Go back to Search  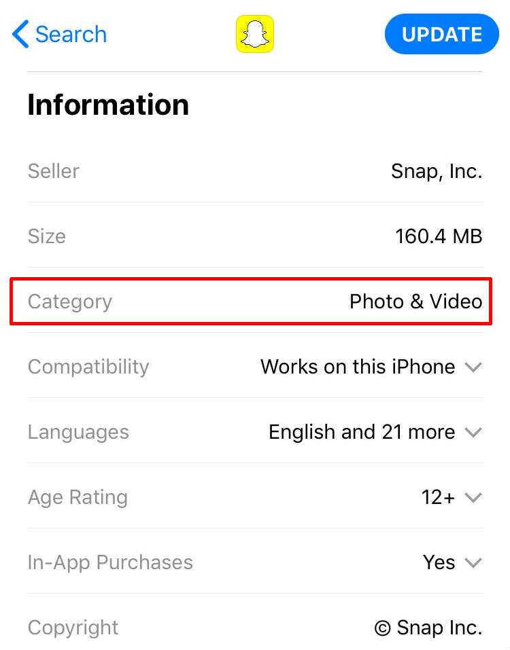click(x=71, y=34)
